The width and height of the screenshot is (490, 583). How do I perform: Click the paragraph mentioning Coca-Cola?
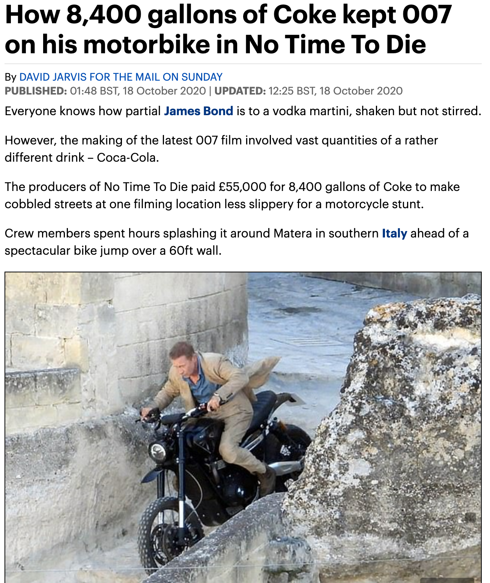(221, 149)
